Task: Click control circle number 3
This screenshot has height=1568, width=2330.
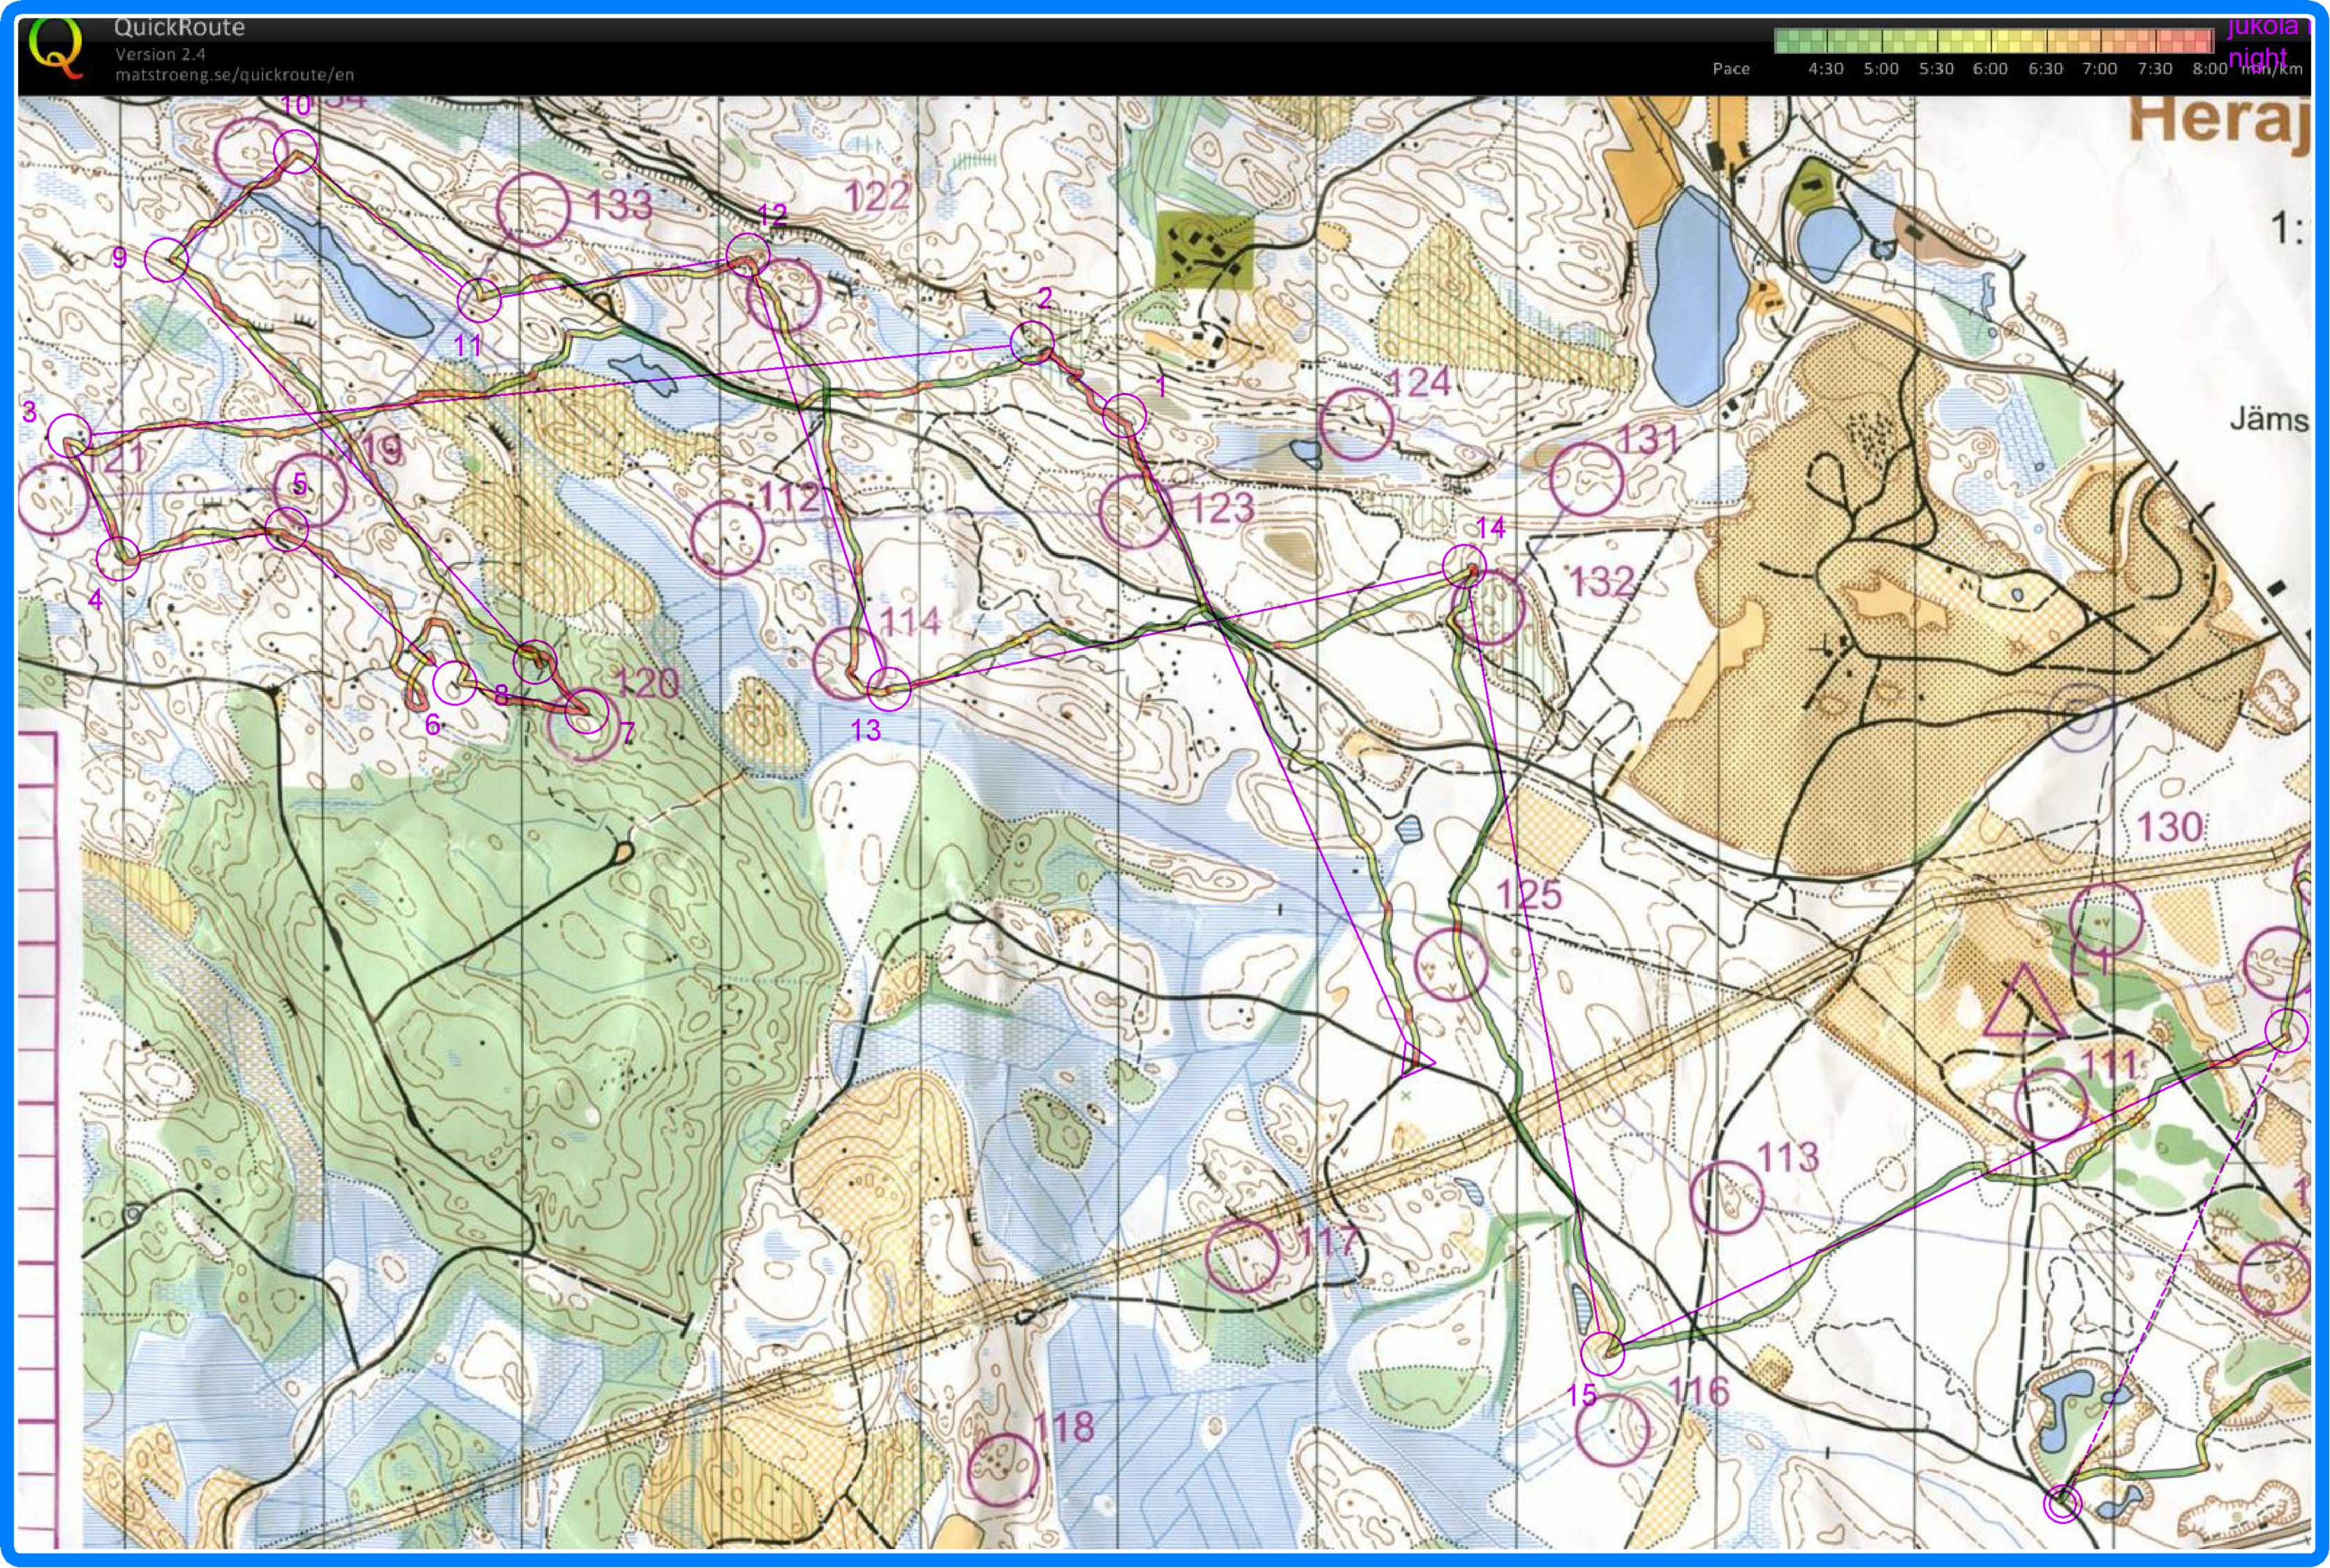Action: coord(70,436)
